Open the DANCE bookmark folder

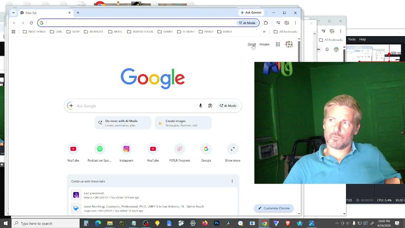click(x=225, y=32)
